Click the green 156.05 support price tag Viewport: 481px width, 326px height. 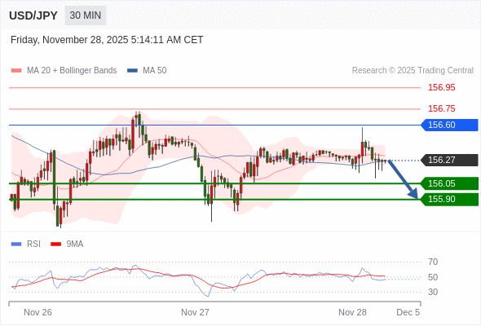point(449,183)
